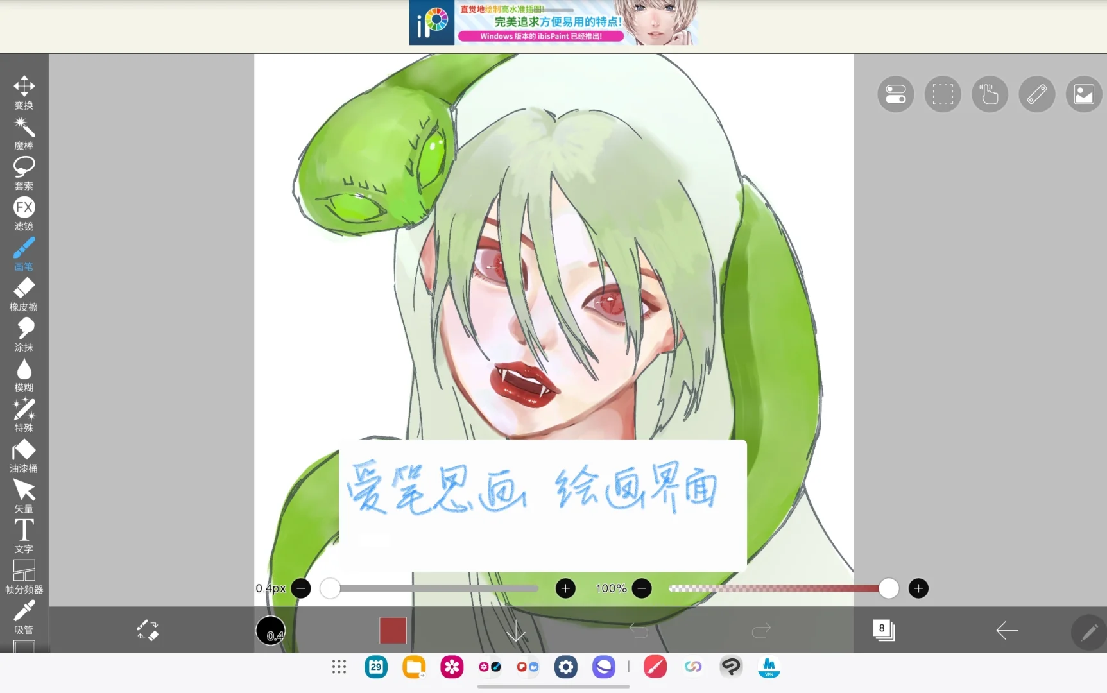Enable finger gesture mode
Screen dimensions: 1107x693
pos(990,94)
